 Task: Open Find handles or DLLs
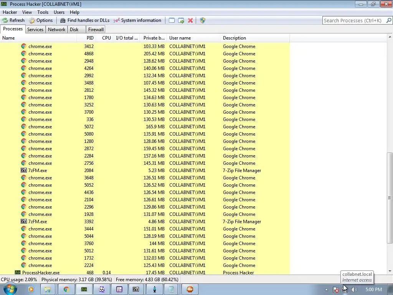click(85, 20)
